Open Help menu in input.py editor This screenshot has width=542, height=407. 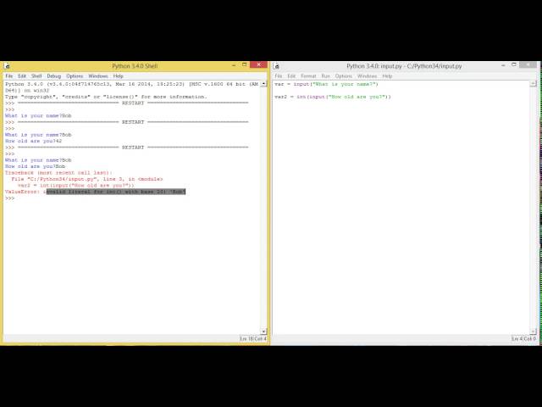387,76
